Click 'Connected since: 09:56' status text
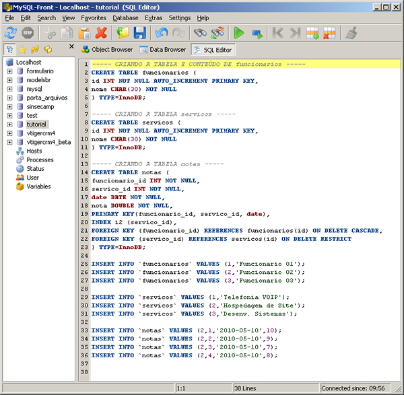404x395 pixels. (353, 388)
